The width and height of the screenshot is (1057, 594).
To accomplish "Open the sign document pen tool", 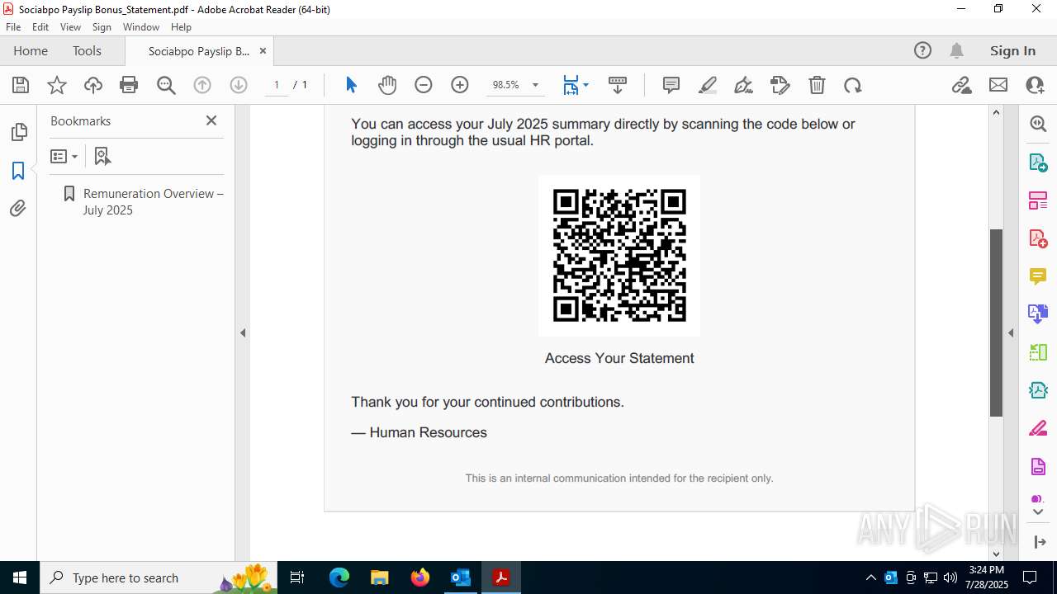I will point(744,85).
